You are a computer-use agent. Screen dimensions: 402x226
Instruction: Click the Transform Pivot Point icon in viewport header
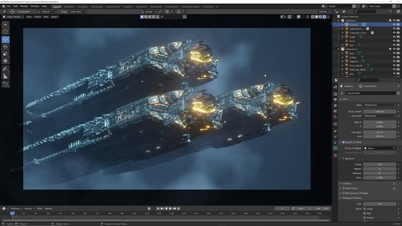[x=161, y=12]
